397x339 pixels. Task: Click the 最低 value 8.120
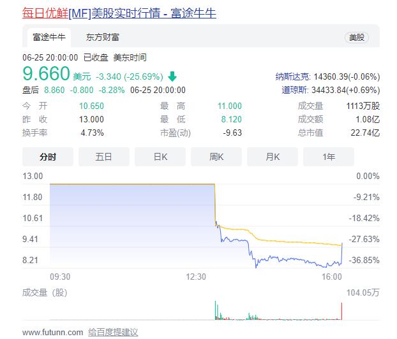(x=232, y=119)
